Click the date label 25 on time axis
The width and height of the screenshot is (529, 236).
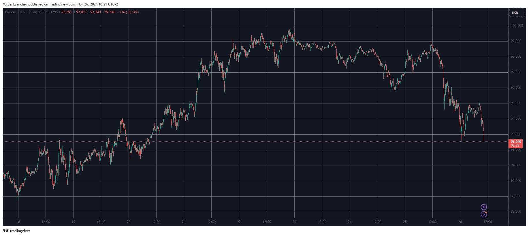pyautogui.click(x=405, y=222)
